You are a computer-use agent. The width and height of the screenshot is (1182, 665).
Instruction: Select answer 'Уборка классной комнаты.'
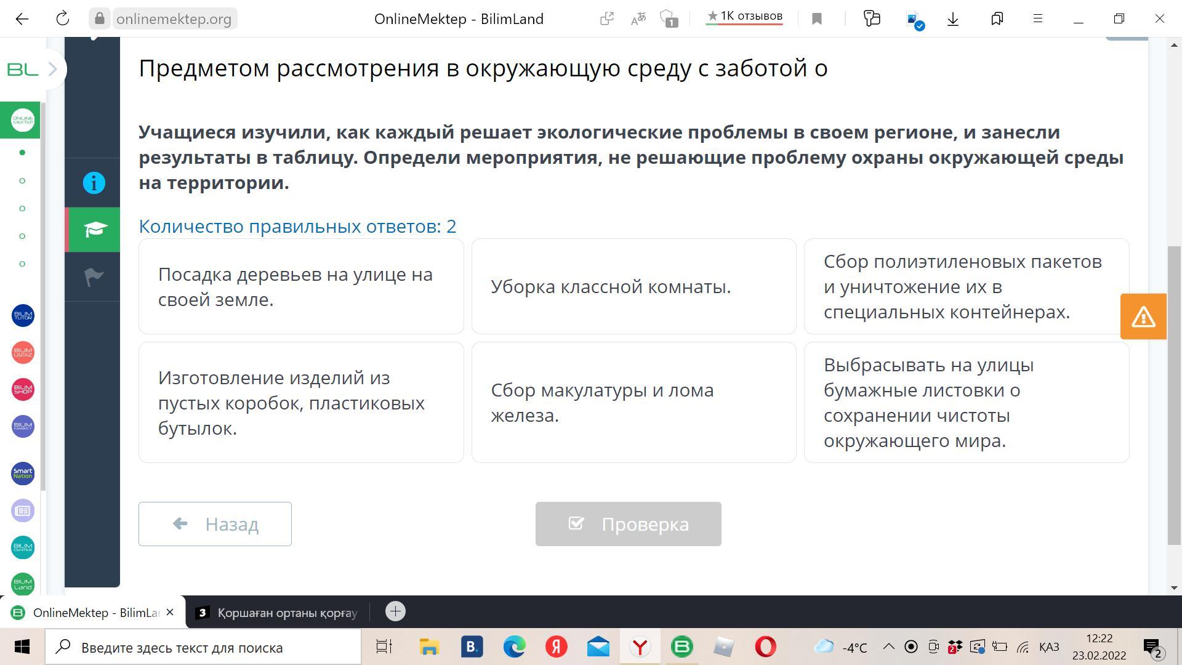click(633, 286)
